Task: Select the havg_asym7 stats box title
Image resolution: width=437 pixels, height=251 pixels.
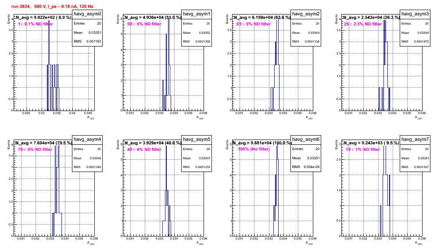Action: tap(415, 139)
